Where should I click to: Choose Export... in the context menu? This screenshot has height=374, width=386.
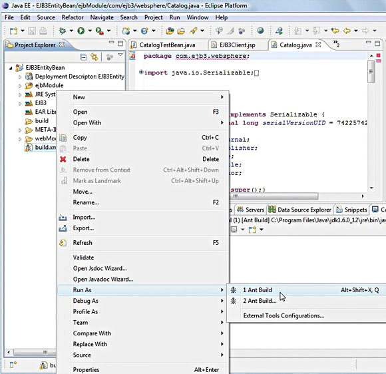click(143, 228)
